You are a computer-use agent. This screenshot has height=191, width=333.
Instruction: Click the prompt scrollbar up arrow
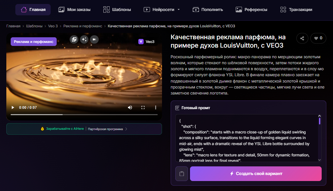319,116
